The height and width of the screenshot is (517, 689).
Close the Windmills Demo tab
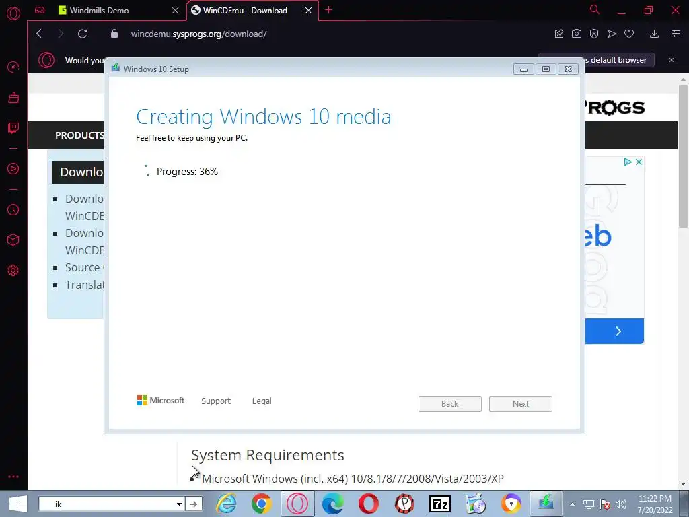176,10
